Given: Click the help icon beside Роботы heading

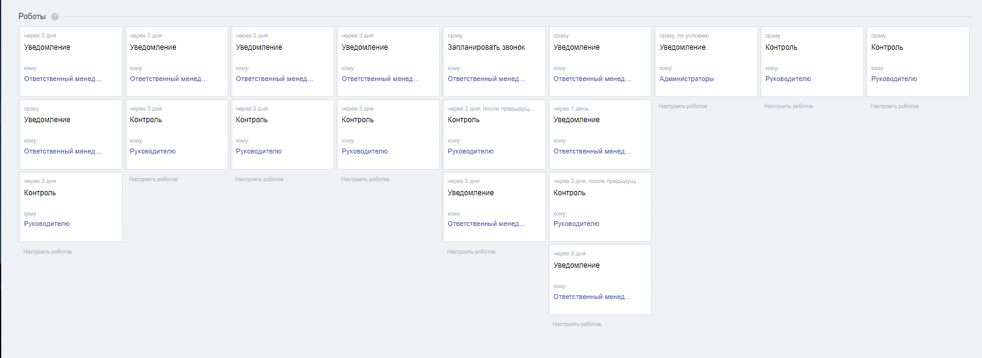Looking at the screenshot, I should 55,17.
